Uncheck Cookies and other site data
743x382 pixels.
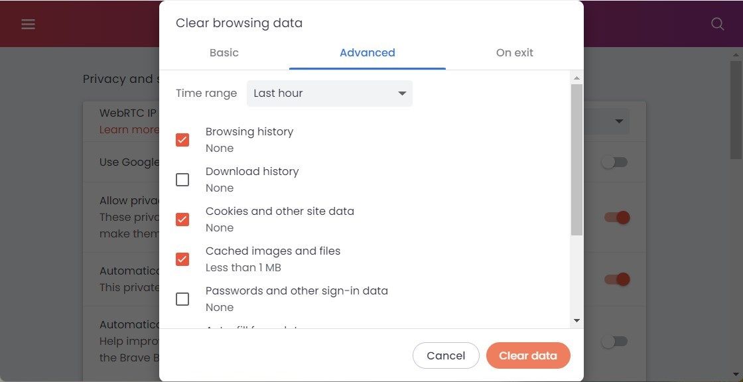point(182,220)
